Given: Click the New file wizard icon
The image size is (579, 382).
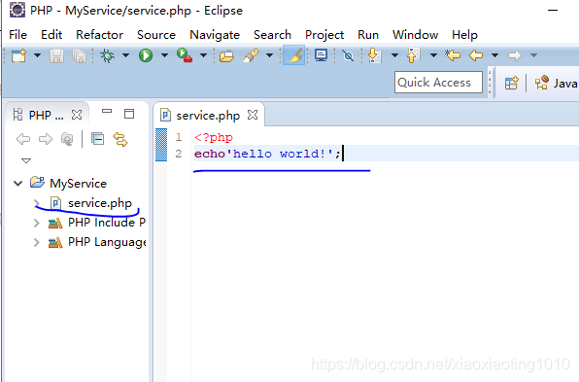Looking at the screenshot, I should 18,55.
